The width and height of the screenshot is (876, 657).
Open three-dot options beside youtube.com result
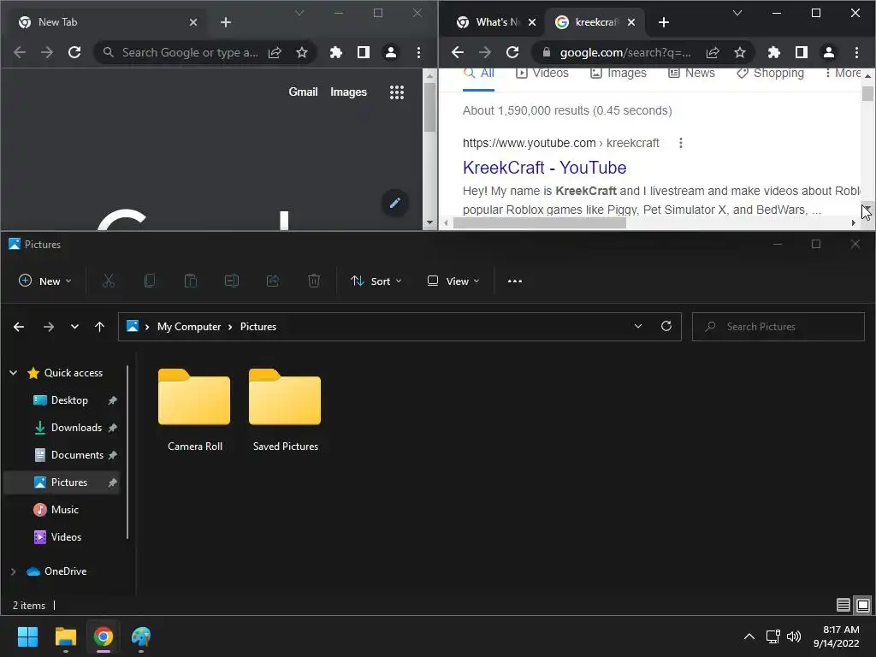(680, 143)
